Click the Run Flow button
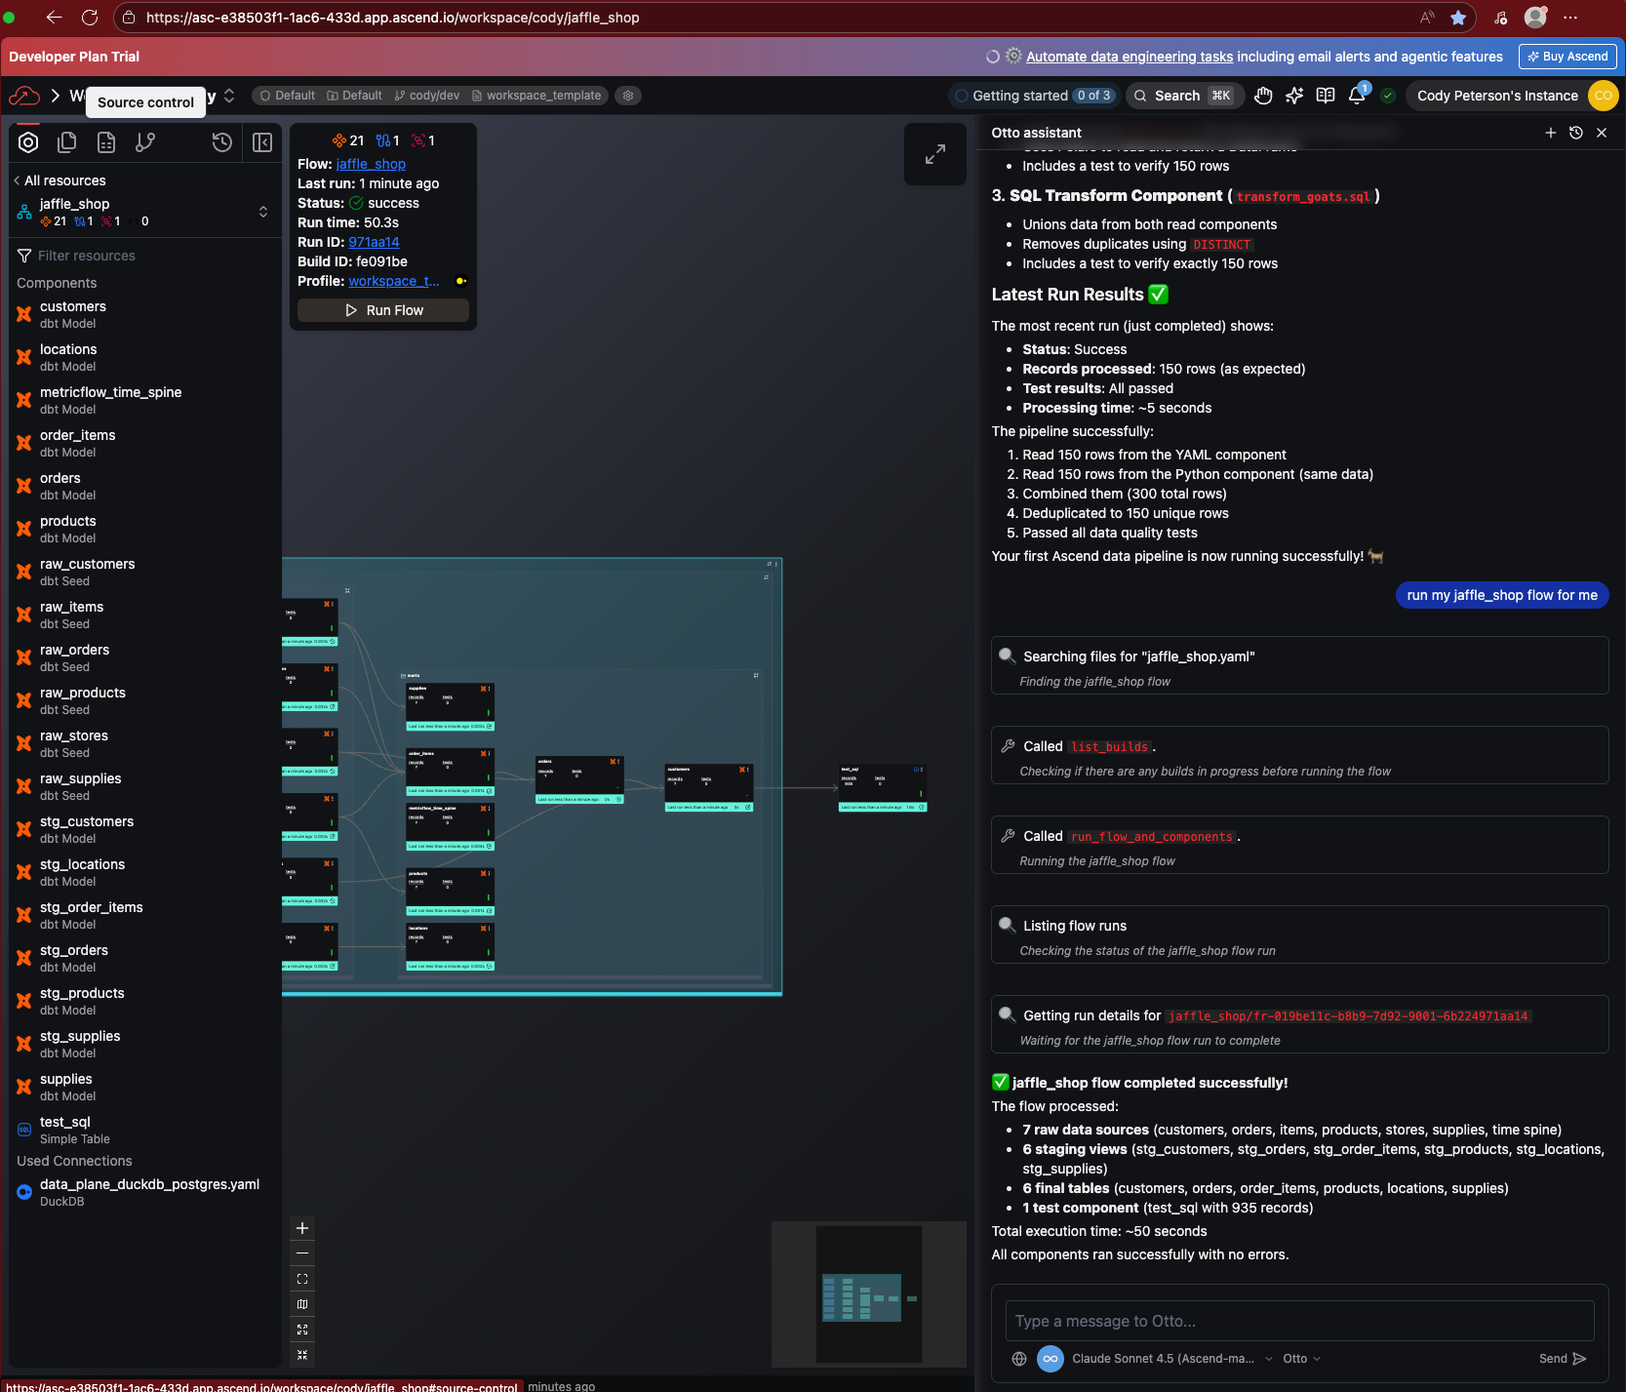 pyautogui.click(x=382, y=309)
